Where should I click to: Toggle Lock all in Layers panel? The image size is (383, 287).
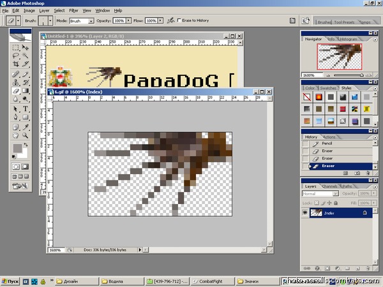click(336, 203)
